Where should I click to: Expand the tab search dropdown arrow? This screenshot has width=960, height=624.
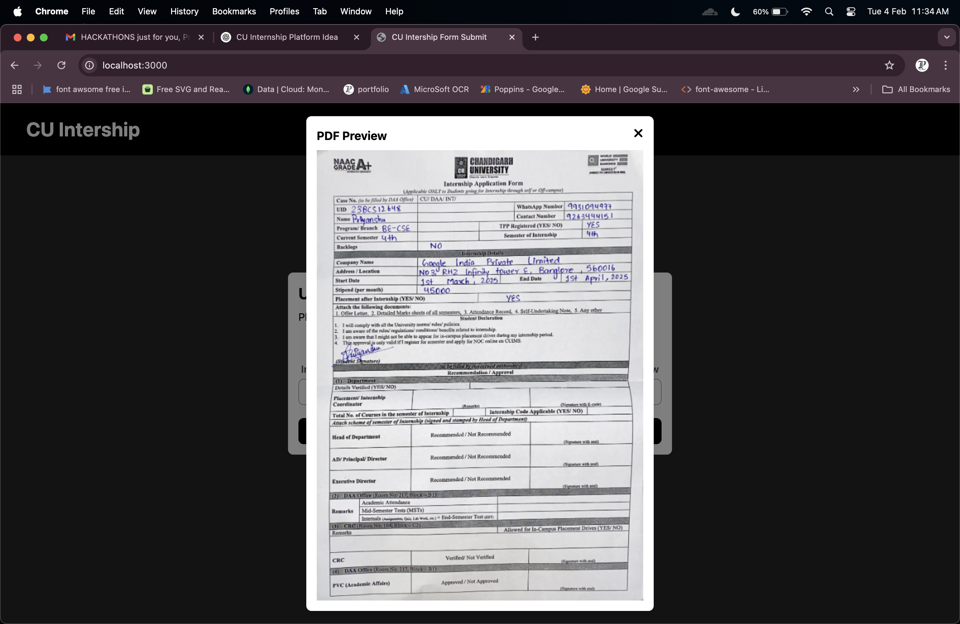pyautogui.click(x=946, y=38)
